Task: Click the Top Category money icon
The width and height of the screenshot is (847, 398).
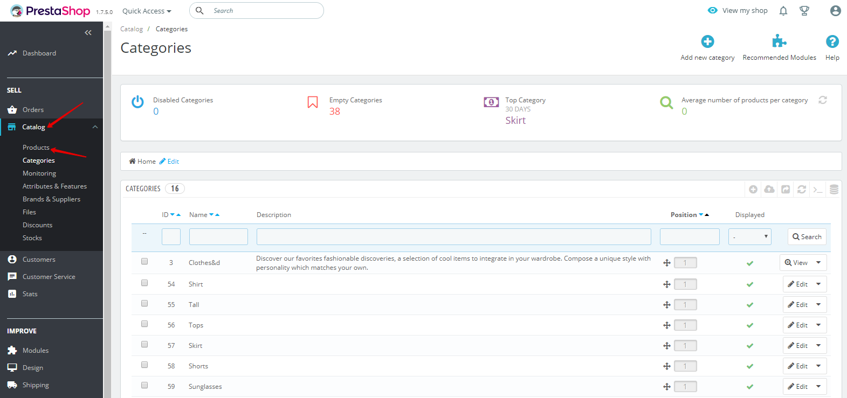Action: [x=491, y=102]
